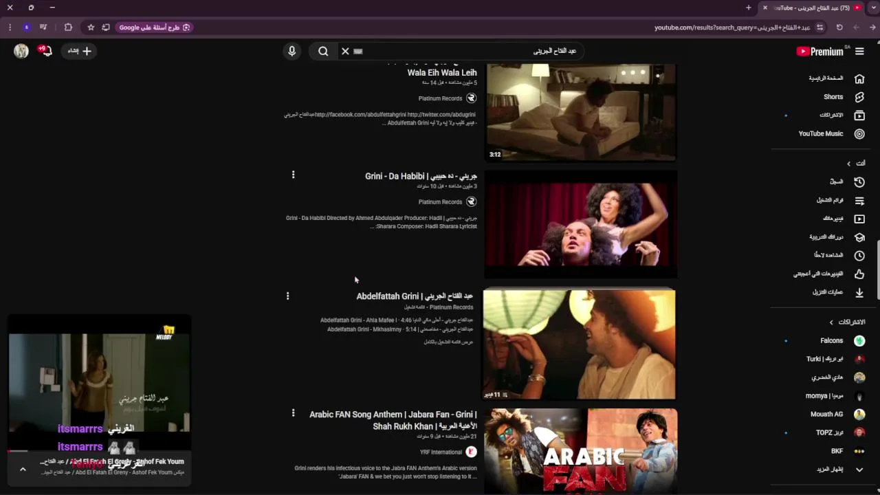Open the Home page from sidebar
The height and width of the screenshot is (495, 880).
[836, 78]
